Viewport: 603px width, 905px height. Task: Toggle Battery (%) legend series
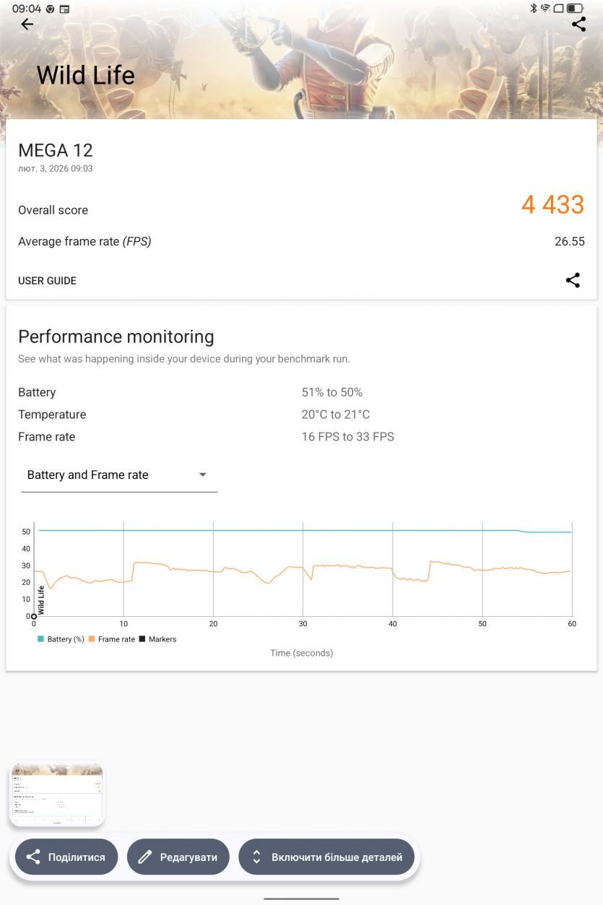pyautogui.click(x=61, y=639)
